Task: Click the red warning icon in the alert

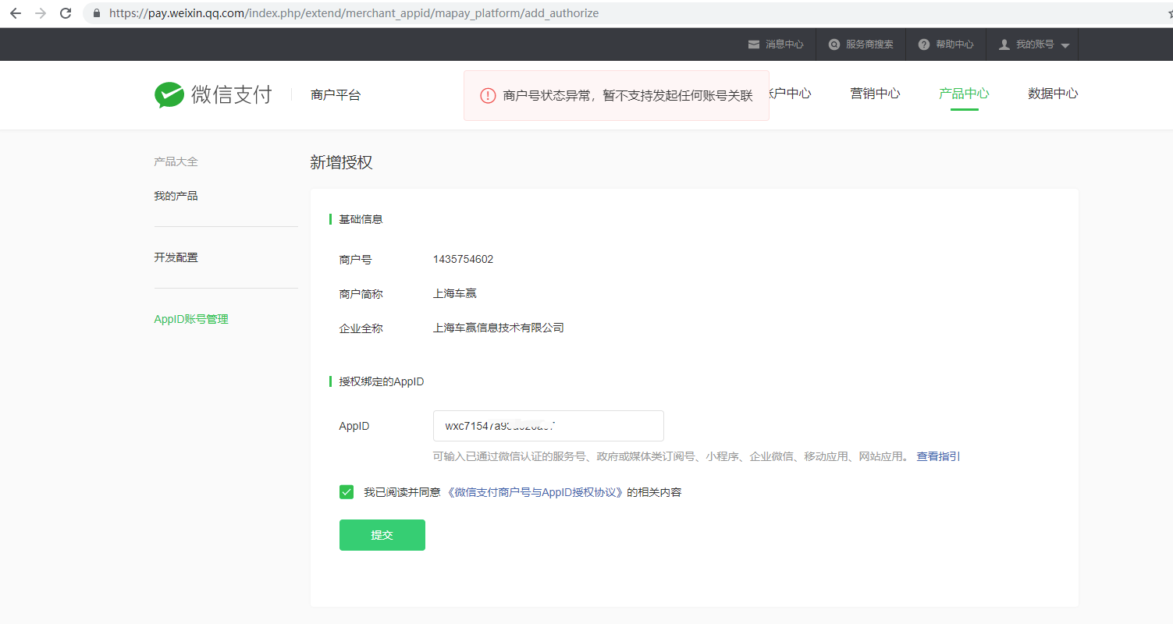Action: pos(488,95)
